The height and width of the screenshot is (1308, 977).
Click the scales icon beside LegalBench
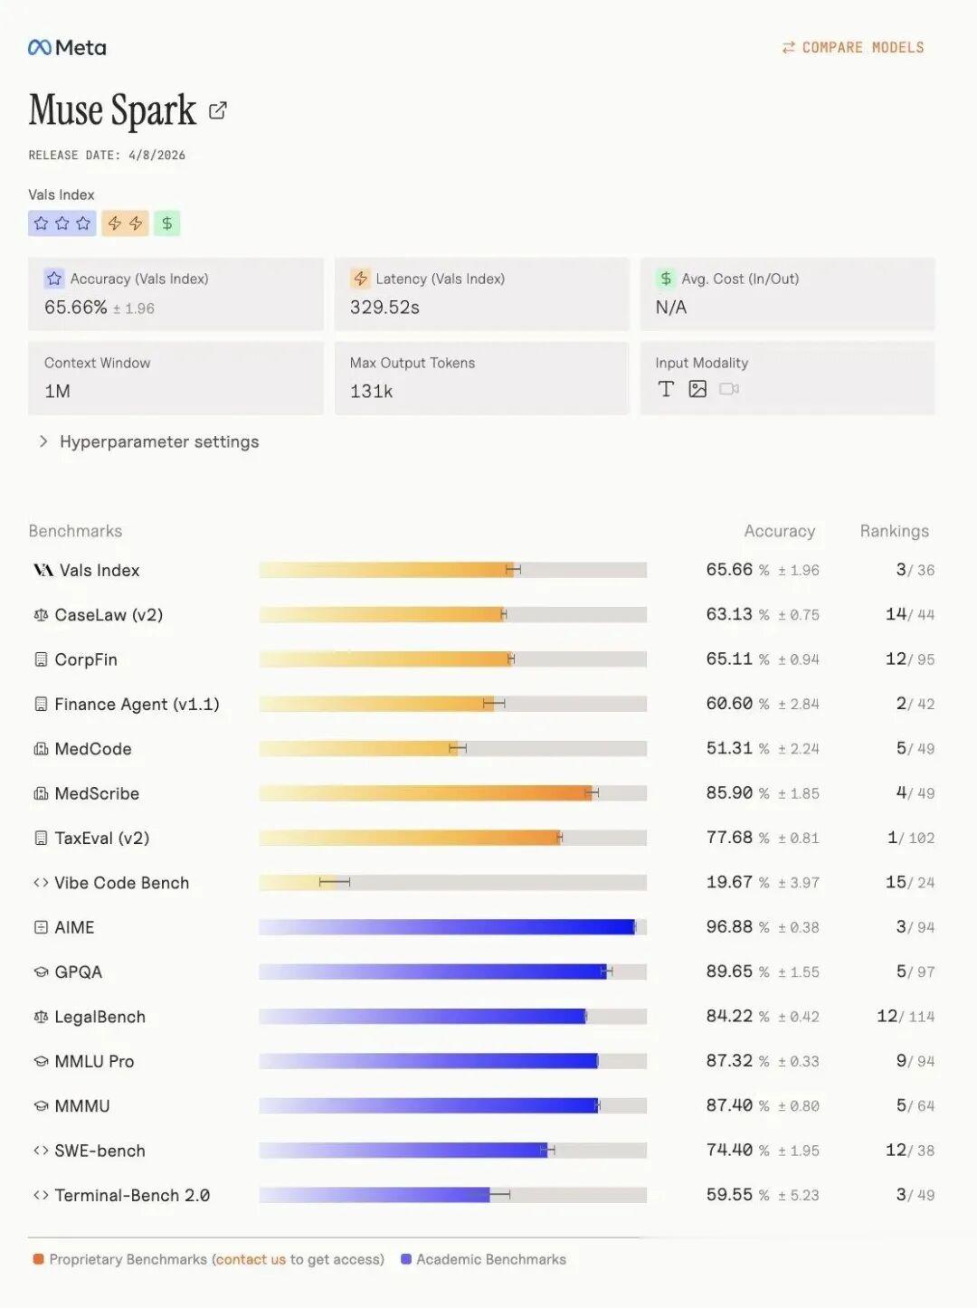coord(41,1017)
